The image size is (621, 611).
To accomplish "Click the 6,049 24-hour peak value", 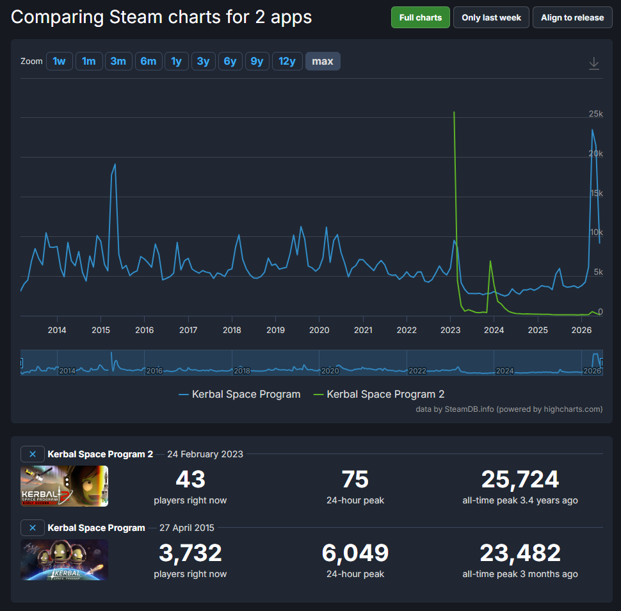I will click(x=355, y=553).
